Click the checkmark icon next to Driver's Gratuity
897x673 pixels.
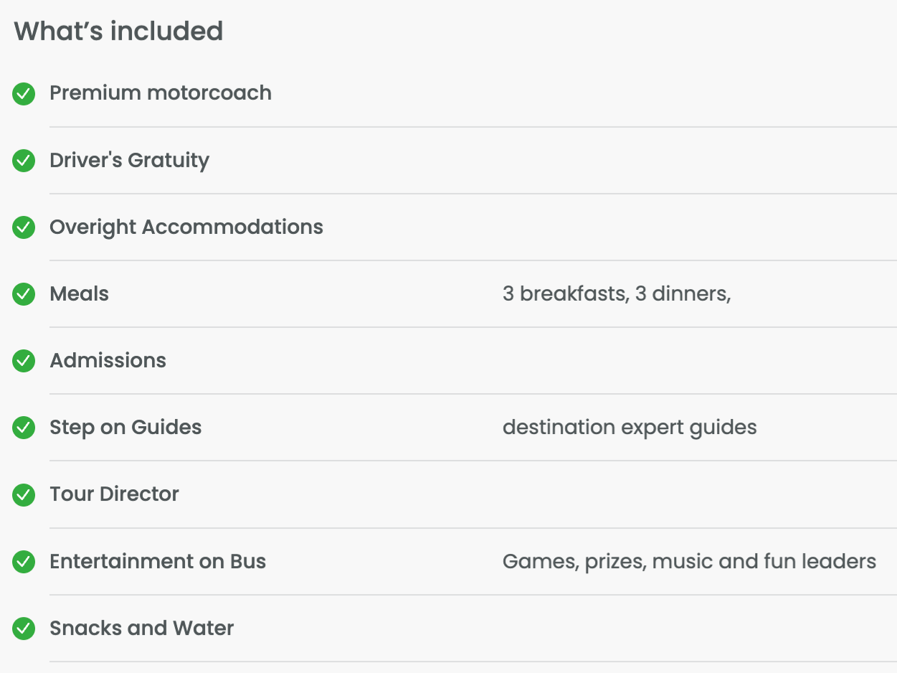click(x=24, y=161)
